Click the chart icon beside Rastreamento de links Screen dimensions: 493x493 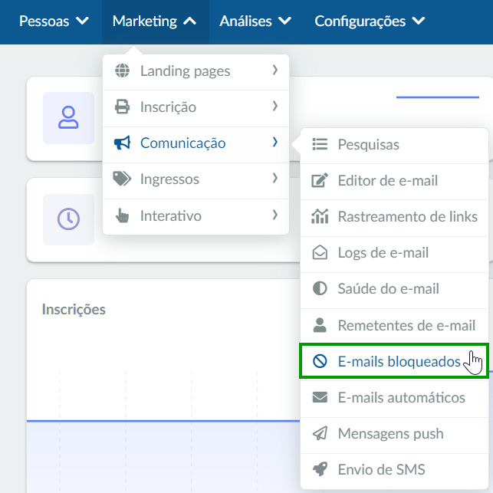(x=320, y=216)
